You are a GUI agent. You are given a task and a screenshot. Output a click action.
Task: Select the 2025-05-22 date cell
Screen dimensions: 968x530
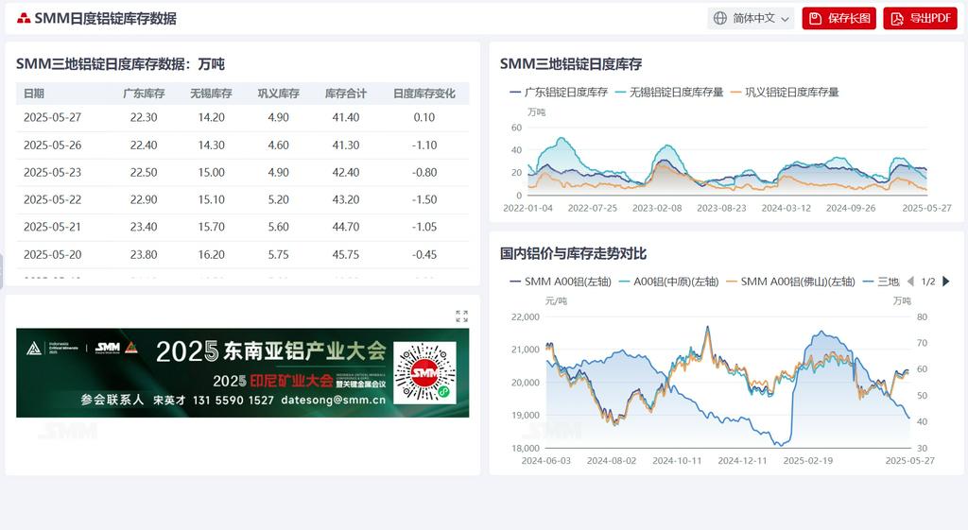(x=53, y=199)
